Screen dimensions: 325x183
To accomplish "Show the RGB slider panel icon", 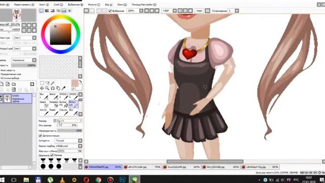I will pyautogui.click(x=47, y=11).
